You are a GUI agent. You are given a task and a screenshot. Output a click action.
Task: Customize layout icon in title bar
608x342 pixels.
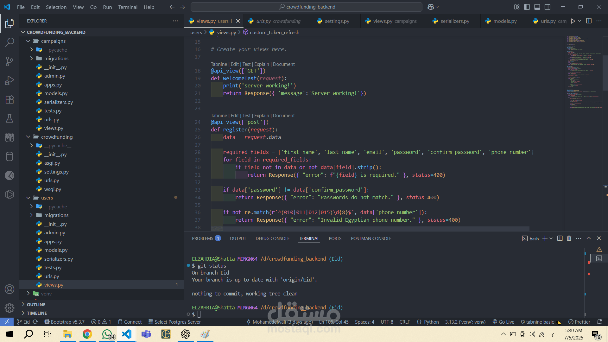coord(517,7)
